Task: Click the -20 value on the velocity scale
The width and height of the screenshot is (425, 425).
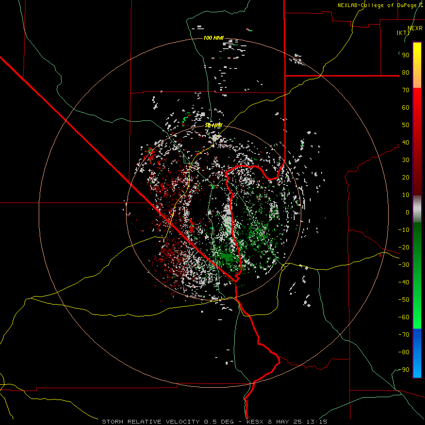Action: (404, 247)
